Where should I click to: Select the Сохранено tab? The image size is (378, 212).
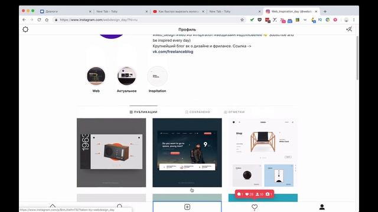click(x=197, y=112)
